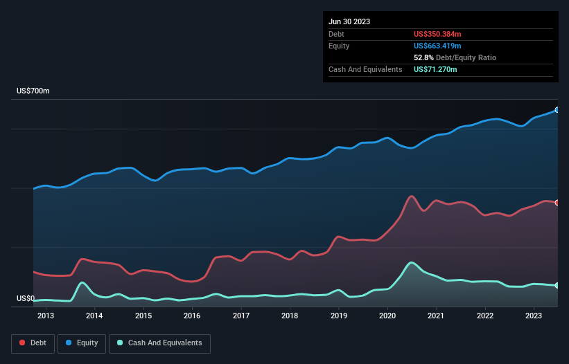Click the Equity row label in tooltip

click(339, 46)
